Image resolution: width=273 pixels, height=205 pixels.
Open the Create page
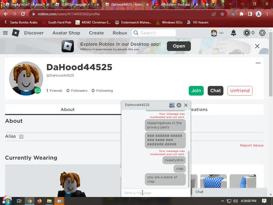pyautogui.click(x=96, y=33)
